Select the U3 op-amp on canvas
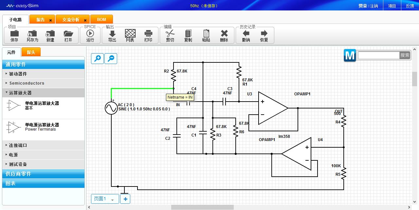This screenshot has height=210, width=419. click(273, 108)
